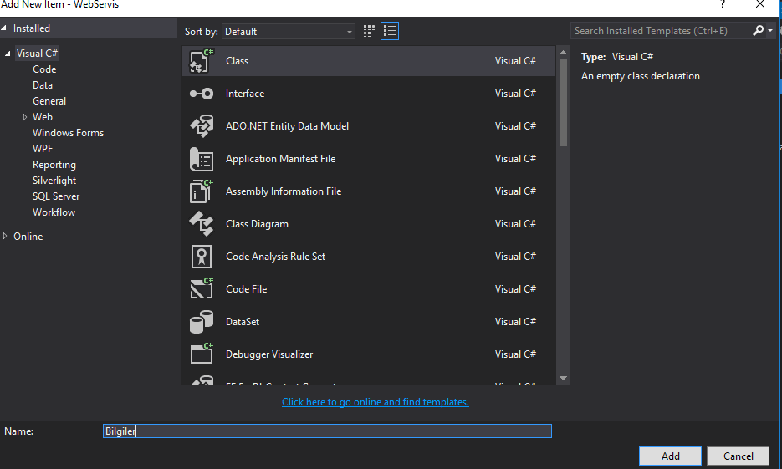Open the SQL Server category

56,196
